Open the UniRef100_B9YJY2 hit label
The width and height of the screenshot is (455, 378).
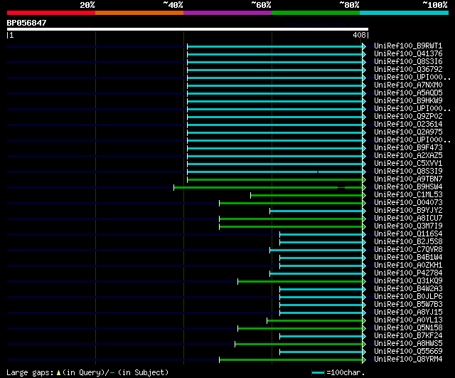point(408,210)
